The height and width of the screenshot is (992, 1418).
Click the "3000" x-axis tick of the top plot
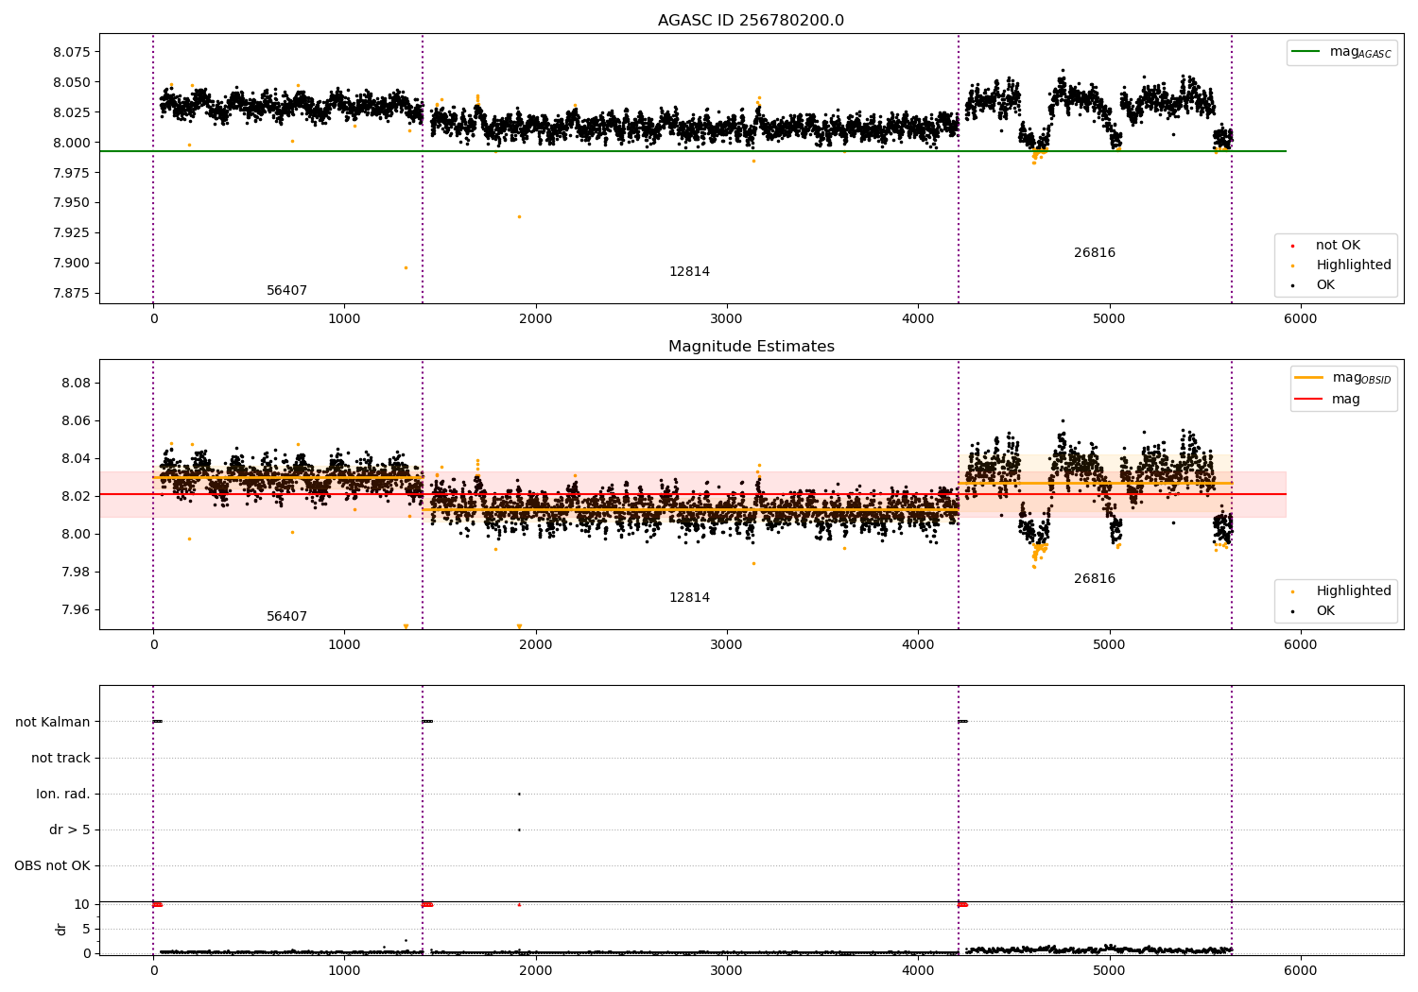click(727, 319)
